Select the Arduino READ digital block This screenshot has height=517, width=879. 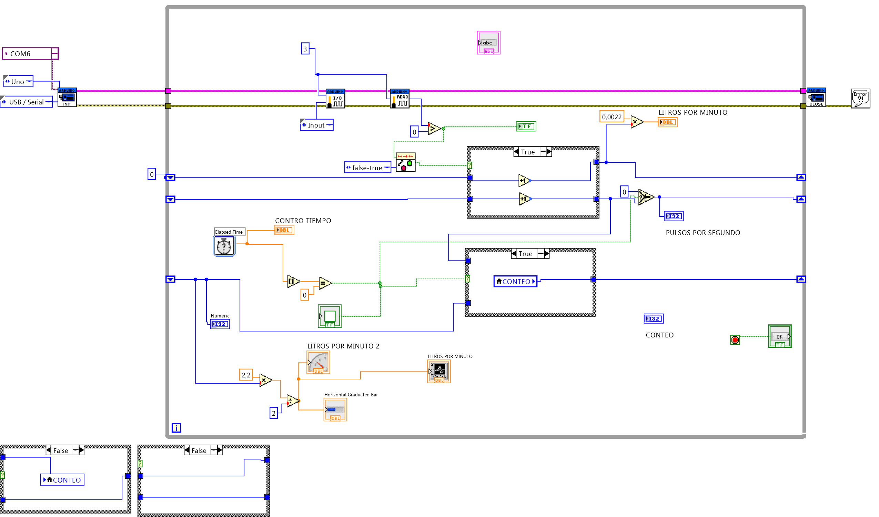(x=400, y=99)
